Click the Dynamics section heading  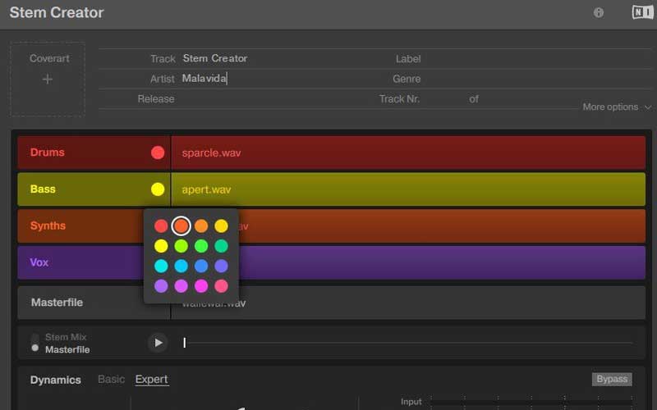point(55,380)
